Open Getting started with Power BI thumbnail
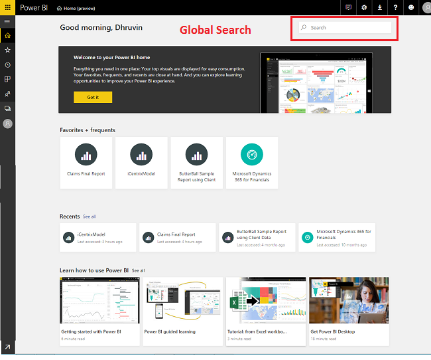Image resolution: width=431 pixels, height=360 pixels. [x=99, y=300]
